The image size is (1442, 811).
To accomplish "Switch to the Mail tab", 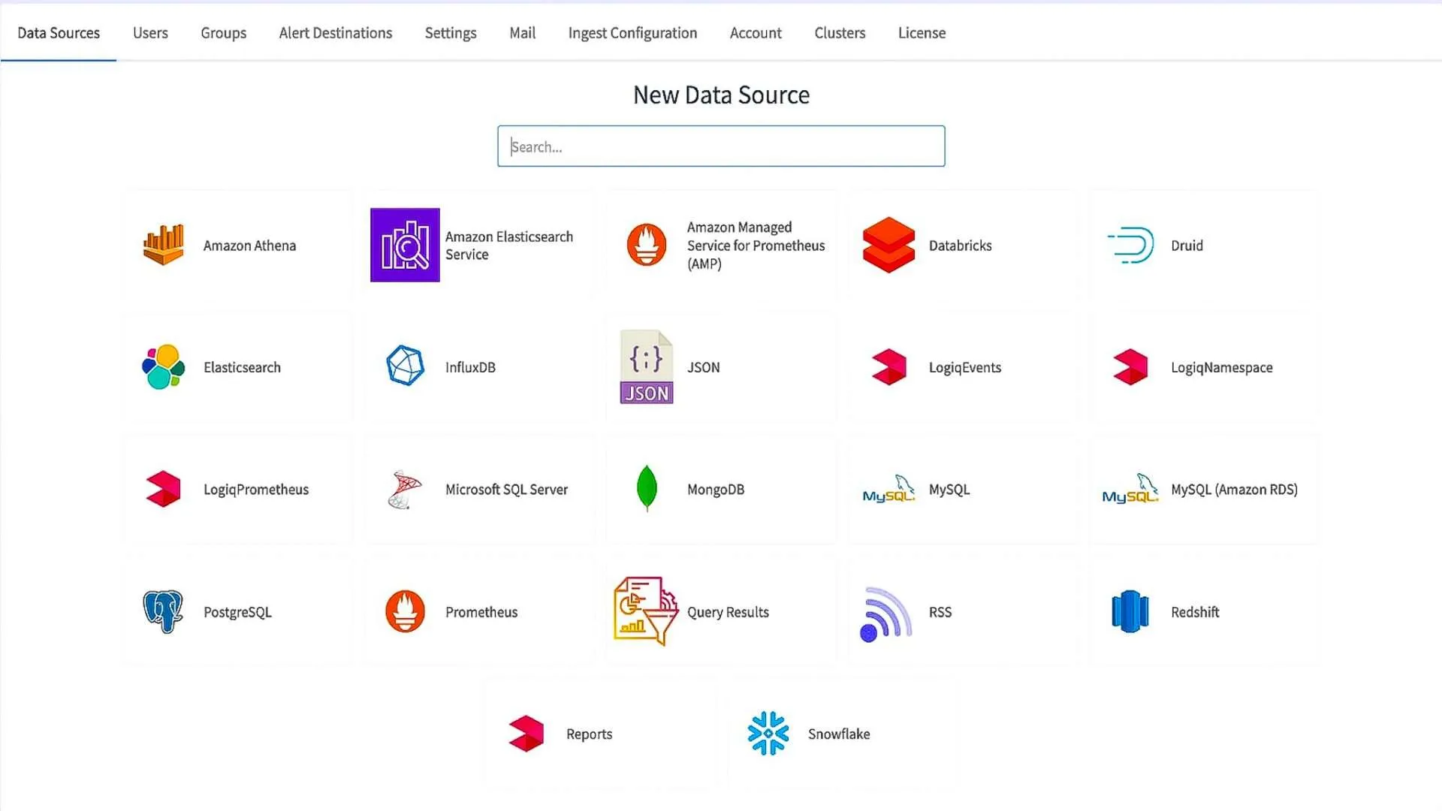I will click(x=522, y=33).
